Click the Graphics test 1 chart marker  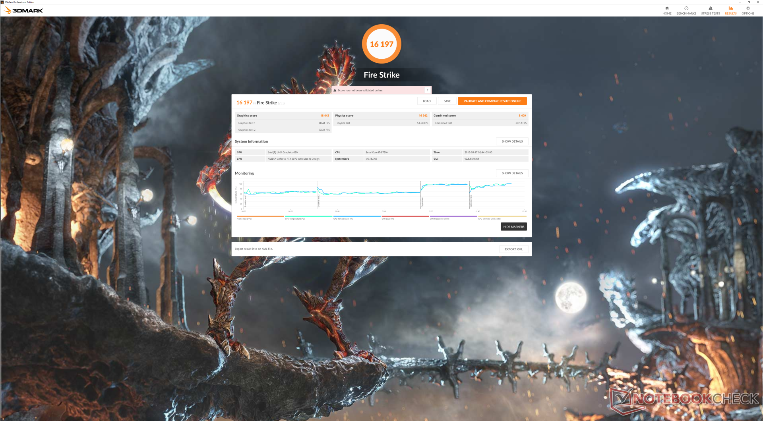pos(246,201)
